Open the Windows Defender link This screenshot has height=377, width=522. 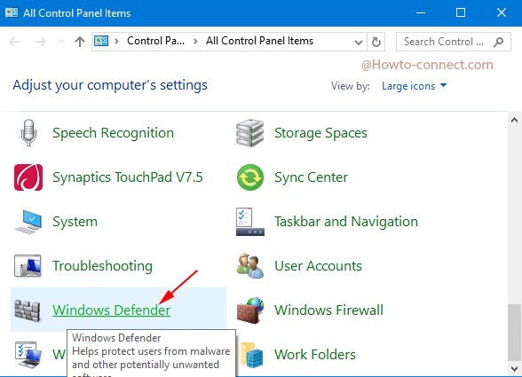[111, 310]
